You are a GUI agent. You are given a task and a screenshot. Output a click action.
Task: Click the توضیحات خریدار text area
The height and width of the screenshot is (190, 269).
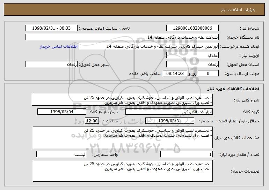click(123, 171)
